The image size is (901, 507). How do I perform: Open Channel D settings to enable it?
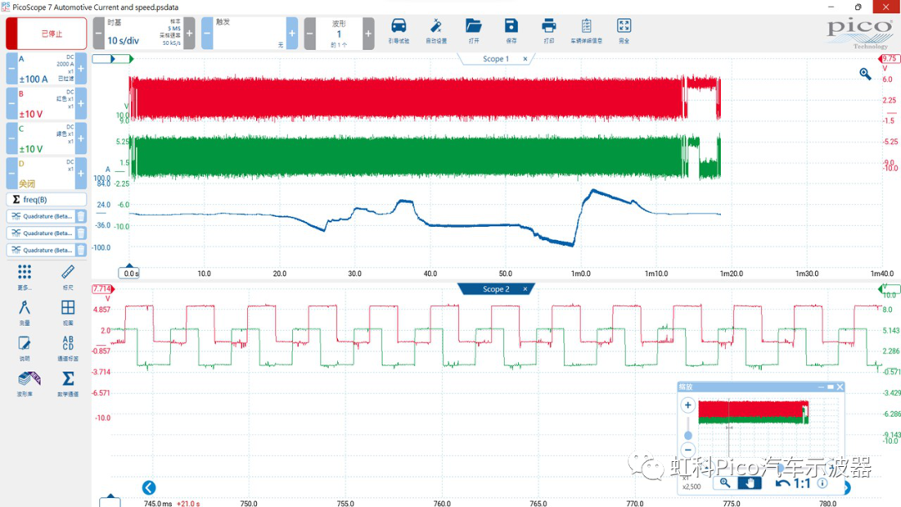tap(46, 173)
